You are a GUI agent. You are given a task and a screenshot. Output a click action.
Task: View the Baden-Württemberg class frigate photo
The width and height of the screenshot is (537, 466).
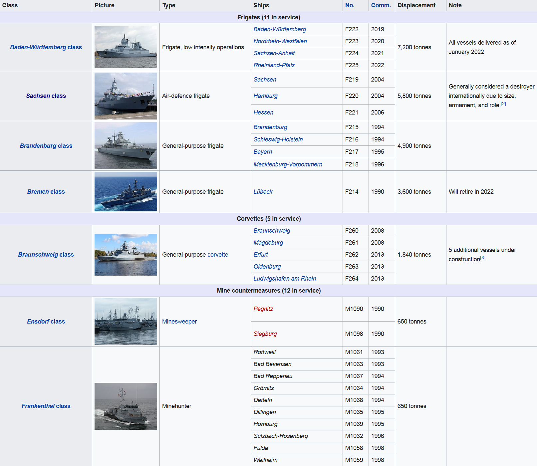126,47
